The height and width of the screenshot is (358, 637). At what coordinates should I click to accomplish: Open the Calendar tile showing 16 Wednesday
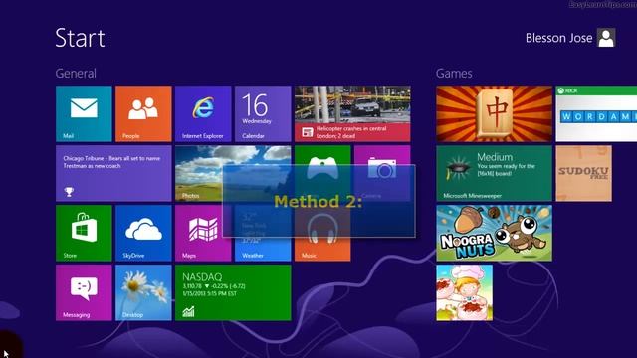point(263,113)
